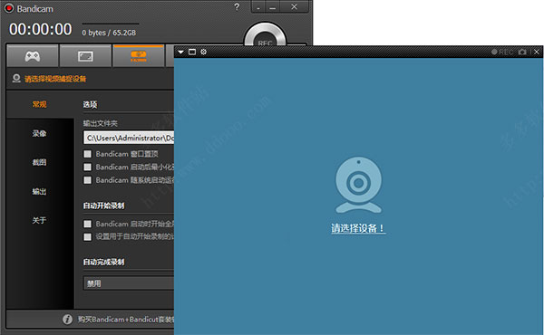This screenshot has height=335, width=544.
Task: Enable Bandicam run-at-system-startup checkbox
Action: tap(87, 180)
